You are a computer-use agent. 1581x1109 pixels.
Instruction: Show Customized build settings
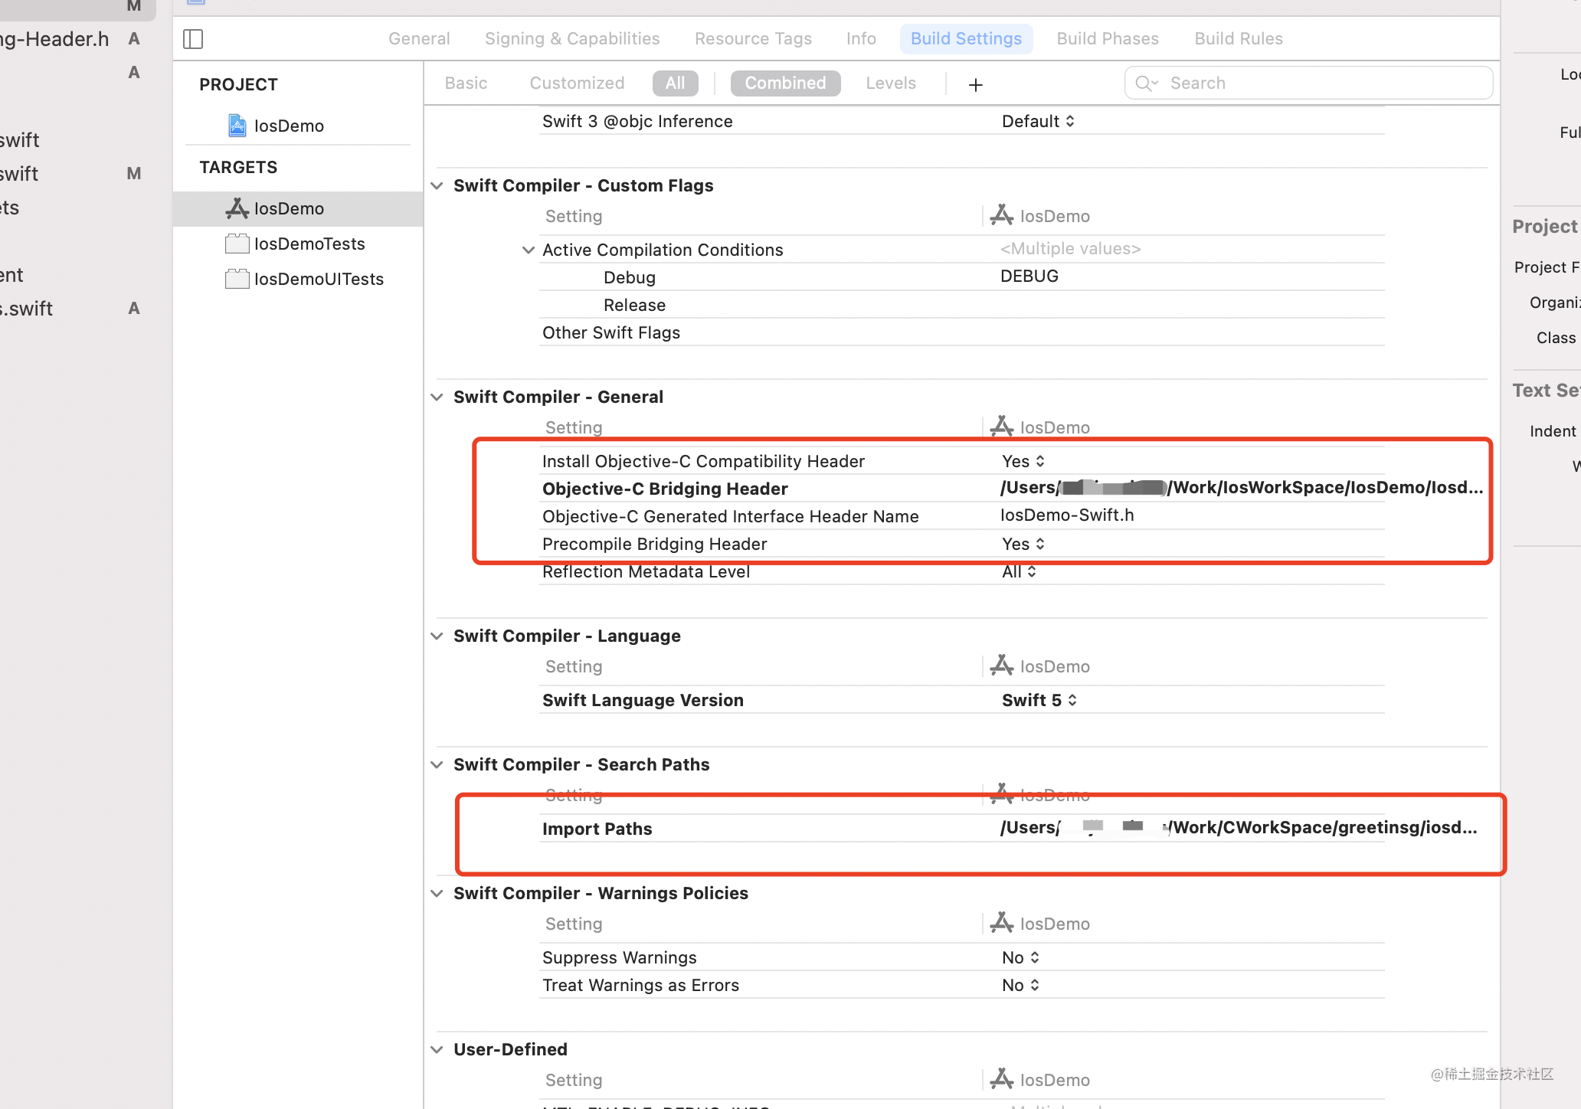(577, 83)
